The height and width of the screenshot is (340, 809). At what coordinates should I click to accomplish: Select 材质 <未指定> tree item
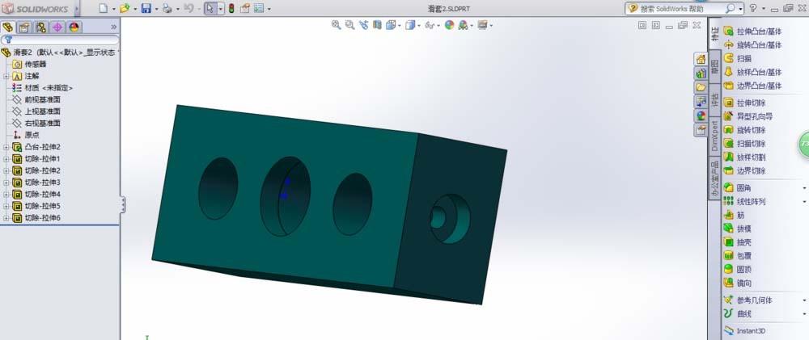click(x=42, y=87)
